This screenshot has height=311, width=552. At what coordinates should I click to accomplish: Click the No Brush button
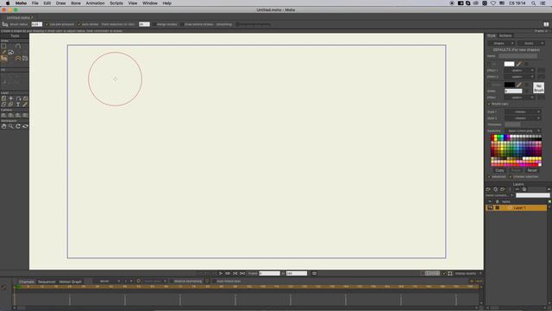coord(538,88)
